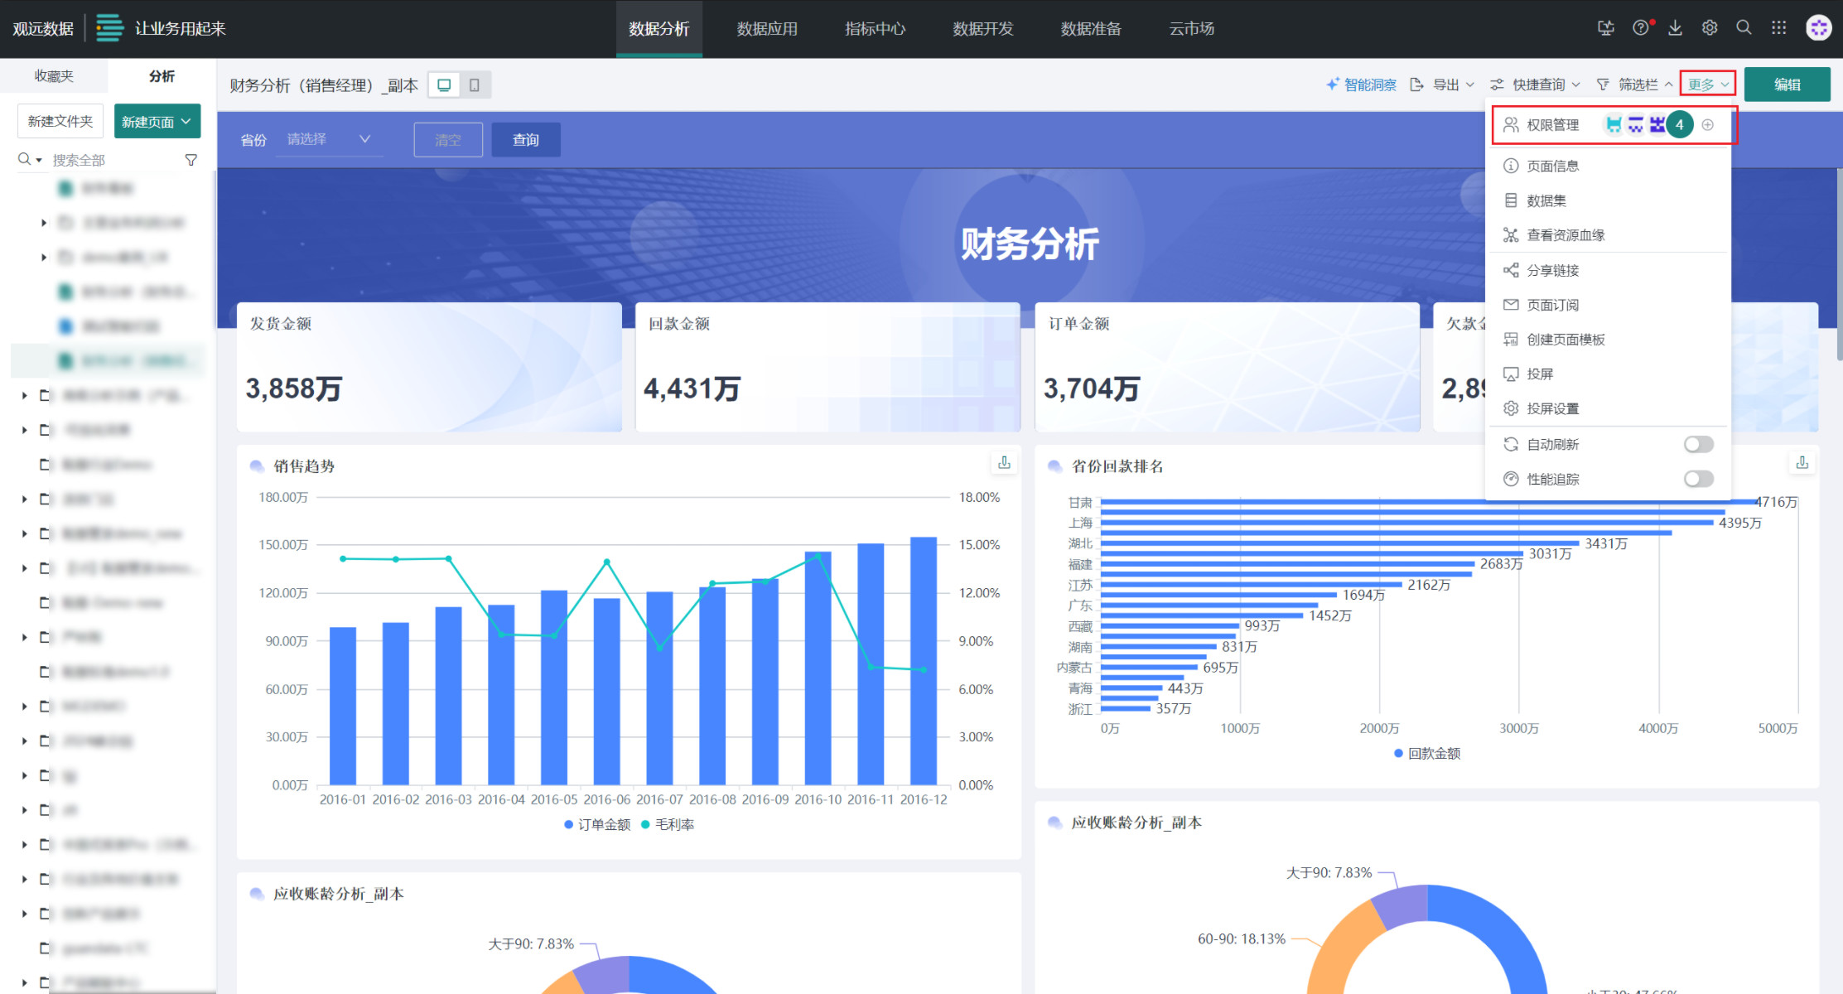Open the apps grid icon
This screenshot has height=994, width=1843.
tap(1778, 28)
